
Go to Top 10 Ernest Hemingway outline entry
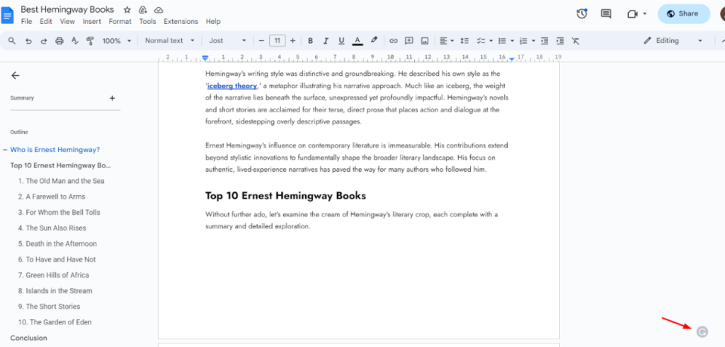(61, 165)
